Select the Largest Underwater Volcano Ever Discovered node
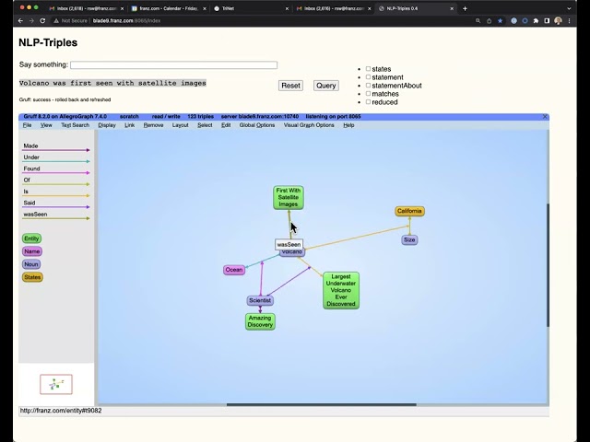This screenshot has width=590, height=442. (341, 290)
